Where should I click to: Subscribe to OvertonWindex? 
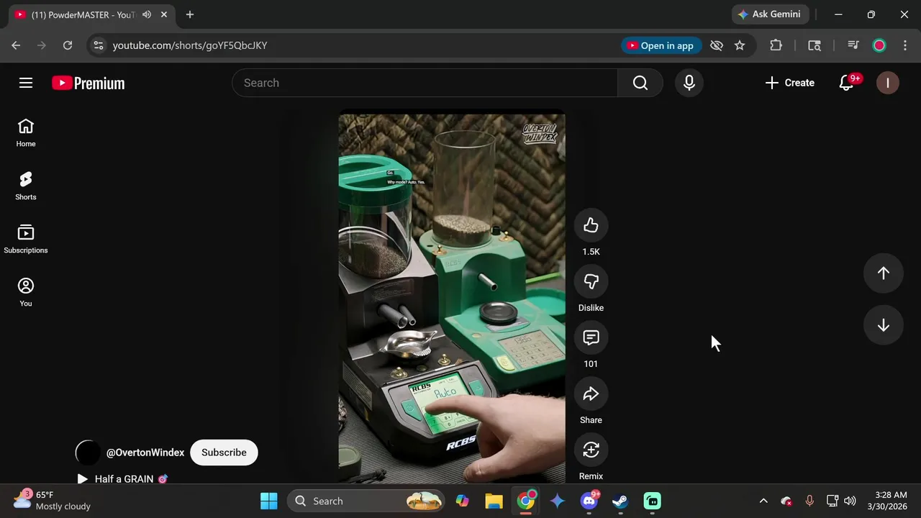click(x=224, y=453)
